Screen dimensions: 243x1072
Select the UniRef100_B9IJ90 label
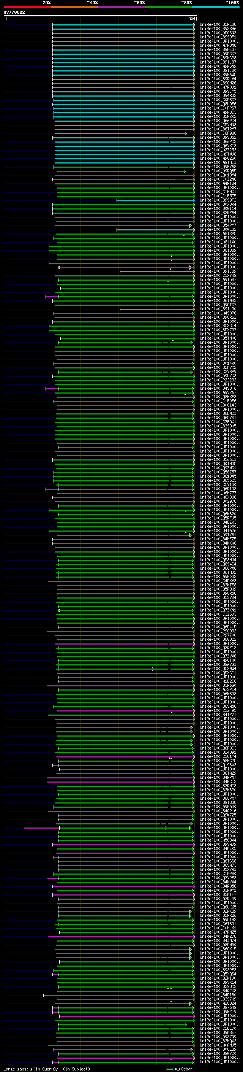coord(218,309)
